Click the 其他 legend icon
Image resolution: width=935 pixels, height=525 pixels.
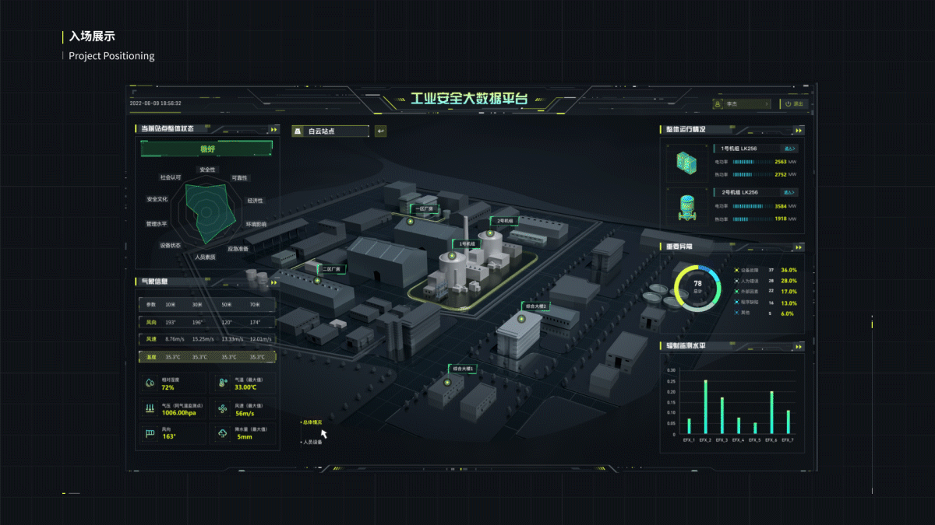click(x=736, y=313)
